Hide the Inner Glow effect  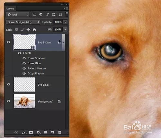coord(24,63)
